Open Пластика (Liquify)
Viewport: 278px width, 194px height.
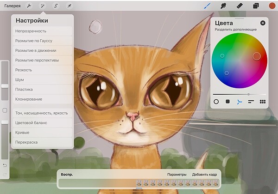pos(42,90)
